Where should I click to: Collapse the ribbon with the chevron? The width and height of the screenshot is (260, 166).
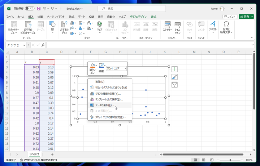pyautogui.click(x=252, y=37)
